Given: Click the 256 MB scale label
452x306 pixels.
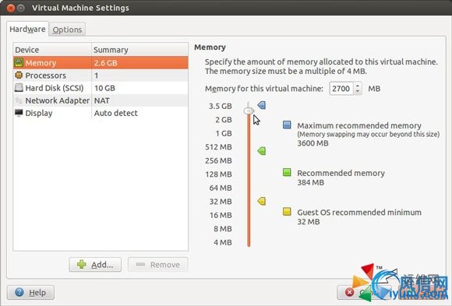Looking at the screenshot, I should click(x=218, y=160).
